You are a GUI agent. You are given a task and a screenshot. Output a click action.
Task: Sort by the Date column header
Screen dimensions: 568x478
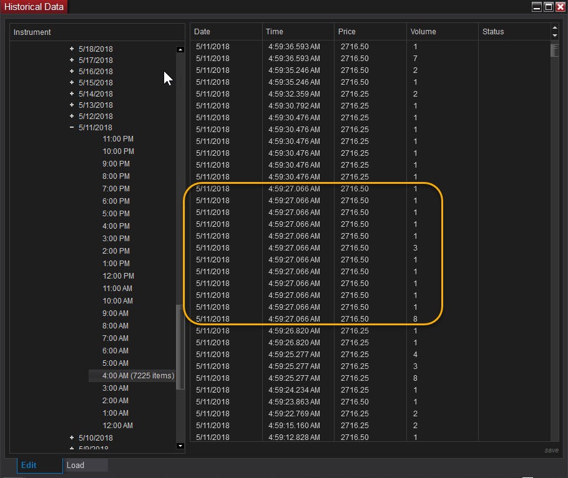point(226,32)
